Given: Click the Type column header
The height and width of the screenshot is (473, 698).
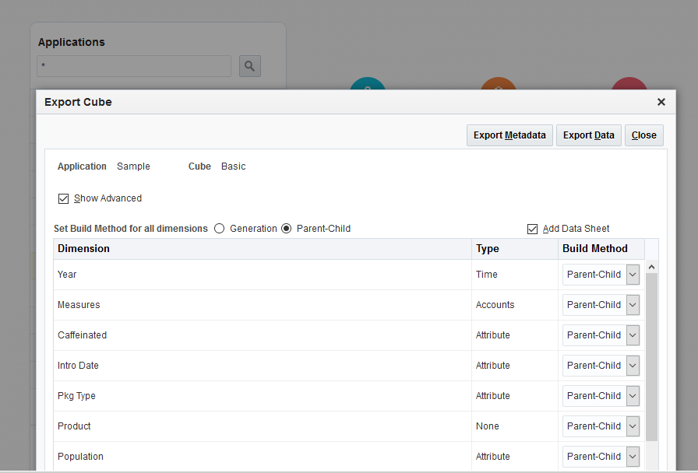Looking at the screenshot, I should point(515,249).
